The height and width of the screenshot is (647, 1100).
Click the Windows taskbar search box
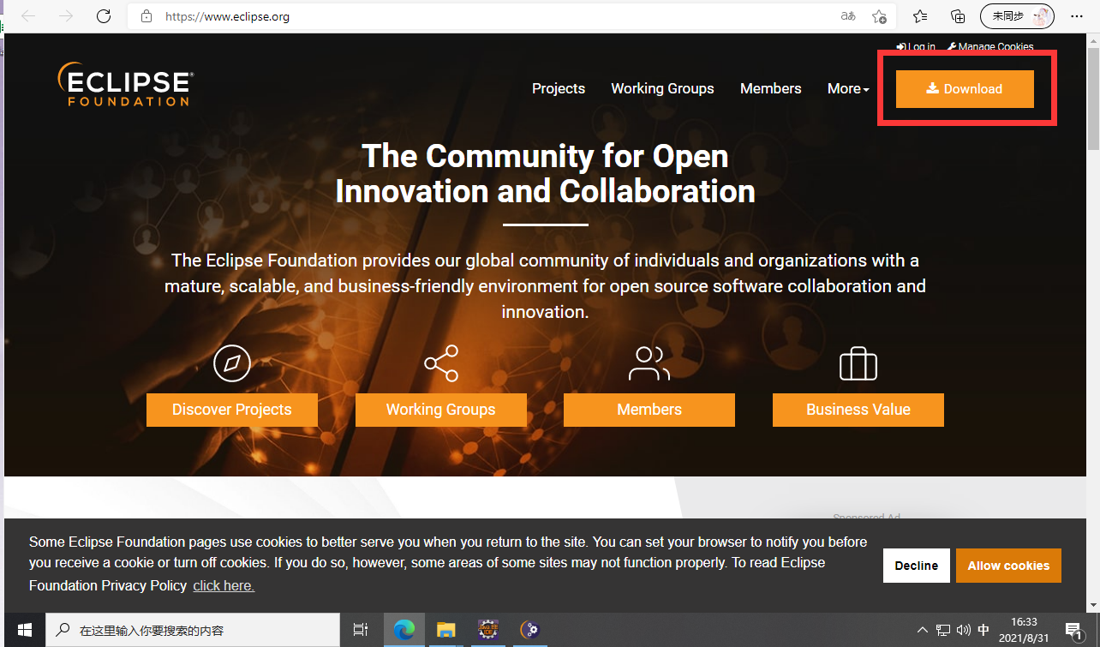(193, 630)
